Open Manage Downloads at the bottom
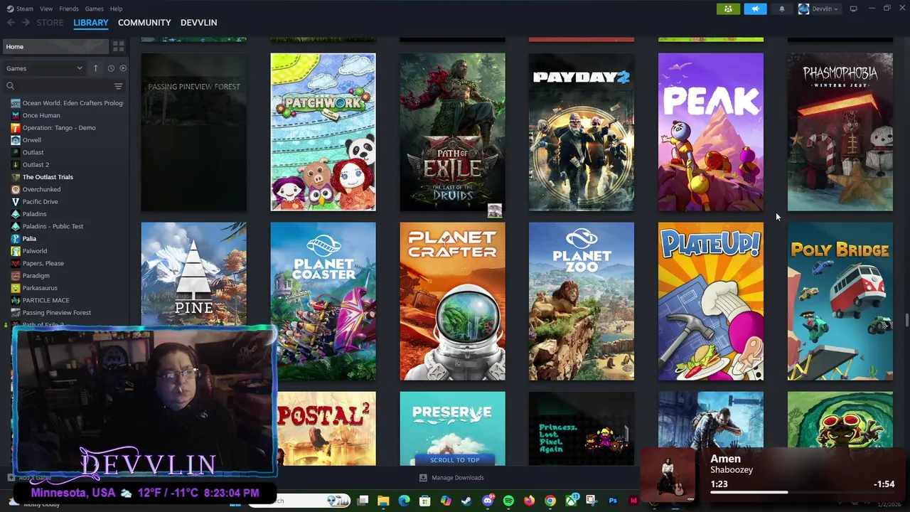 point(451,478)
